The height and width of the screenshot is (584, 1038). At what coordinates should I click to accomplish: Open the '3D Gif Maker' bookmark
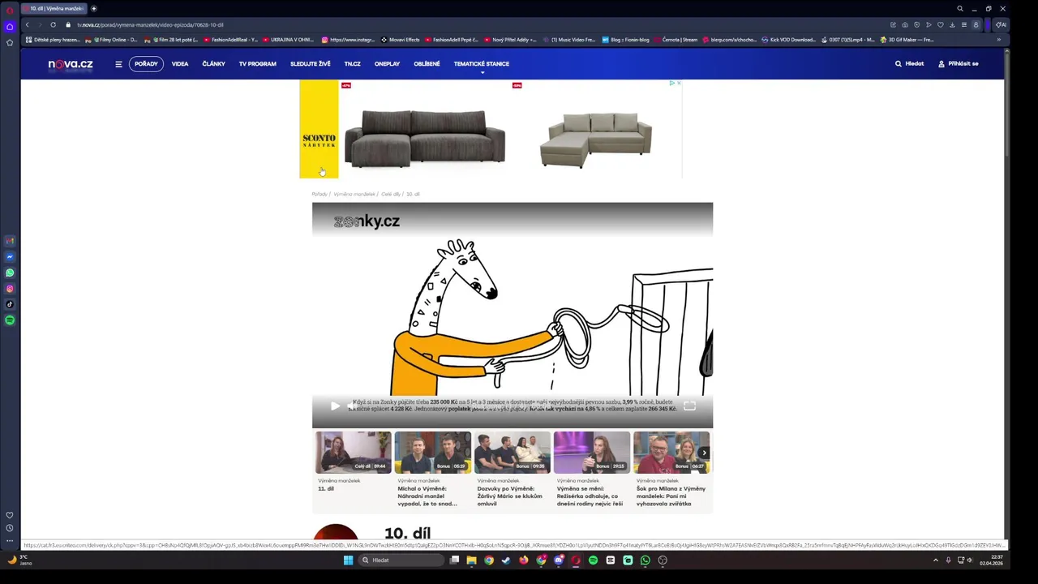tap(907, 40)
